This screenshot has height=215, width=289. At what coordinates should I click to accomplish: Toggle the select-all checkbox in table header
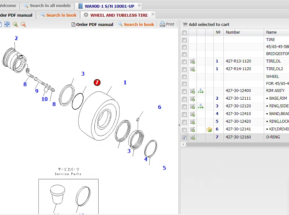coord(184,32)
